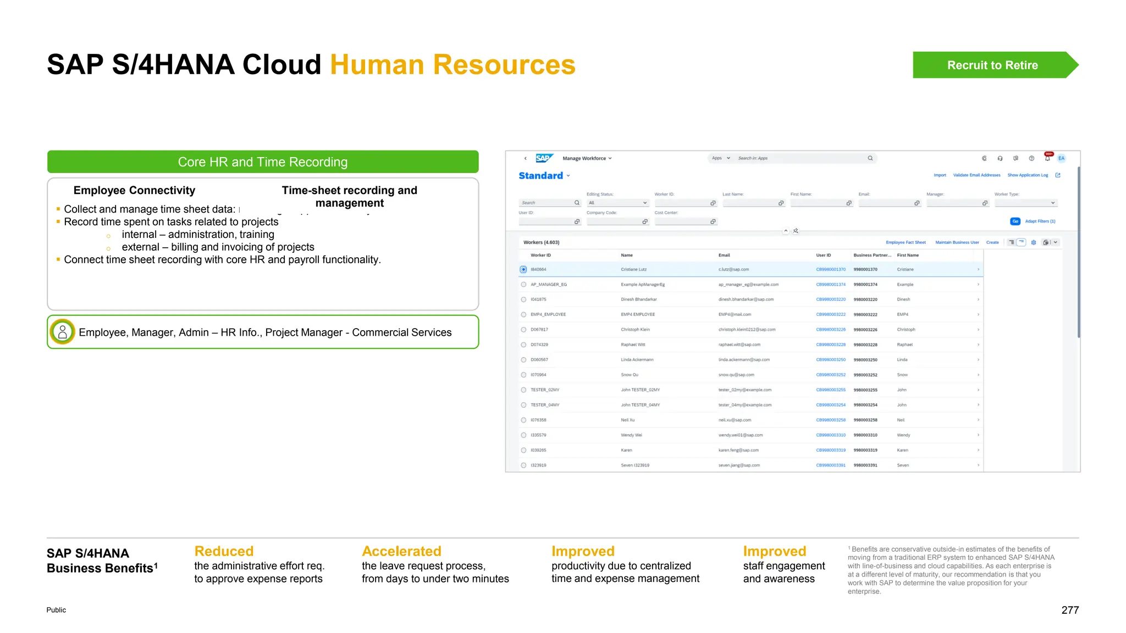Select radio button for AP_MANAGER_EG

pyautogui.click(x=523, y=285)
